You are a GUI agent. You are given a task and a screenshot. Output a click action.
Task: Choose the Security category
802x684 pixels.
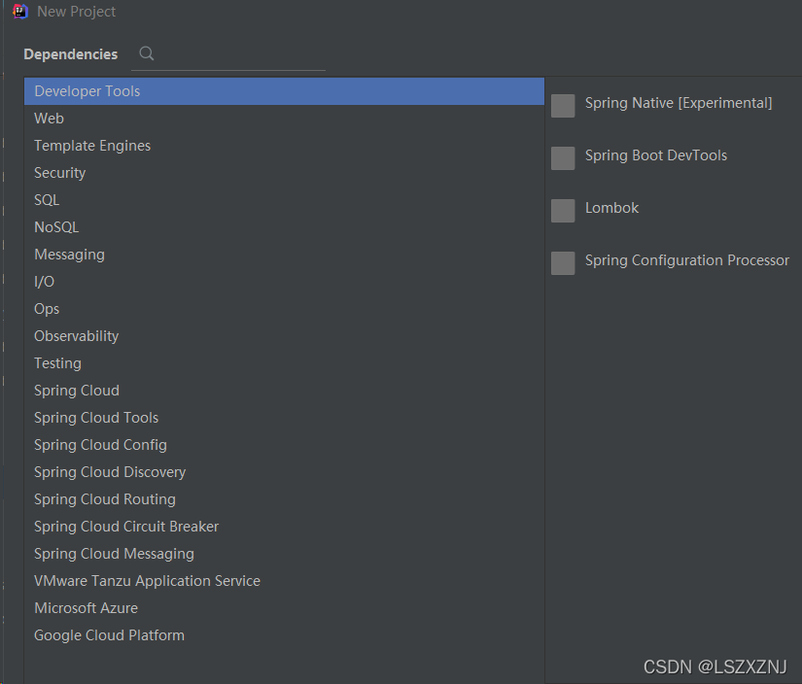click(x=284, y=173)
